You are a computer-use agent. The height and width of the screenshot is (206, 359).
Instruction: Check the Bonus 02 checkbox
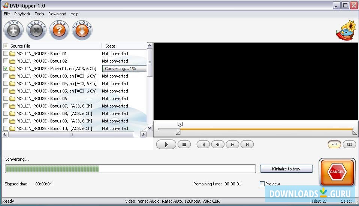point(6,61)
